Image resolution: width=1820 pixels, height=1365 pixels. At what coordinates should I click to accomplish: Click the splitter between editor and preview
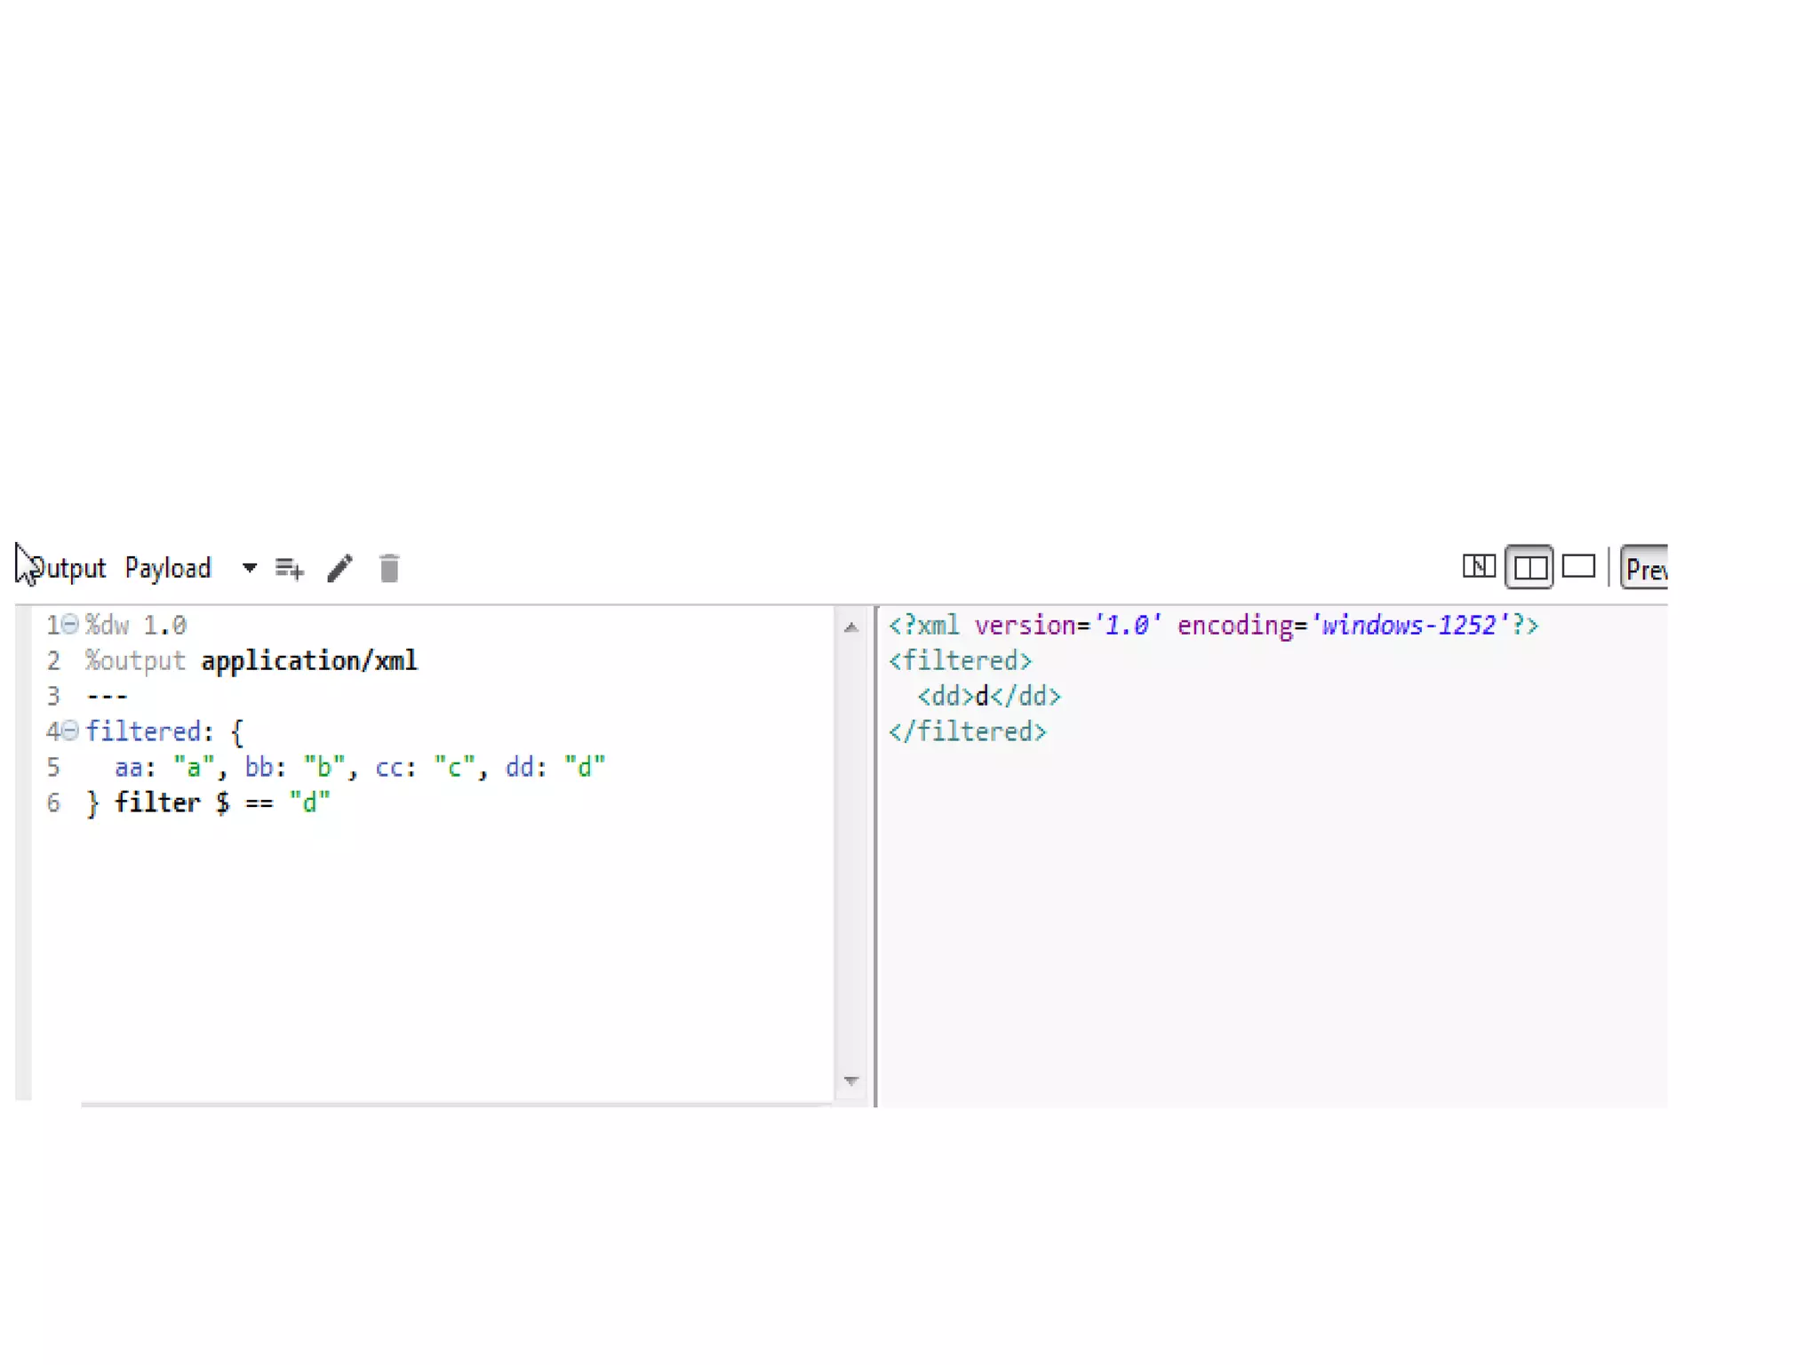pyautogui.click(x=875, y=853)
